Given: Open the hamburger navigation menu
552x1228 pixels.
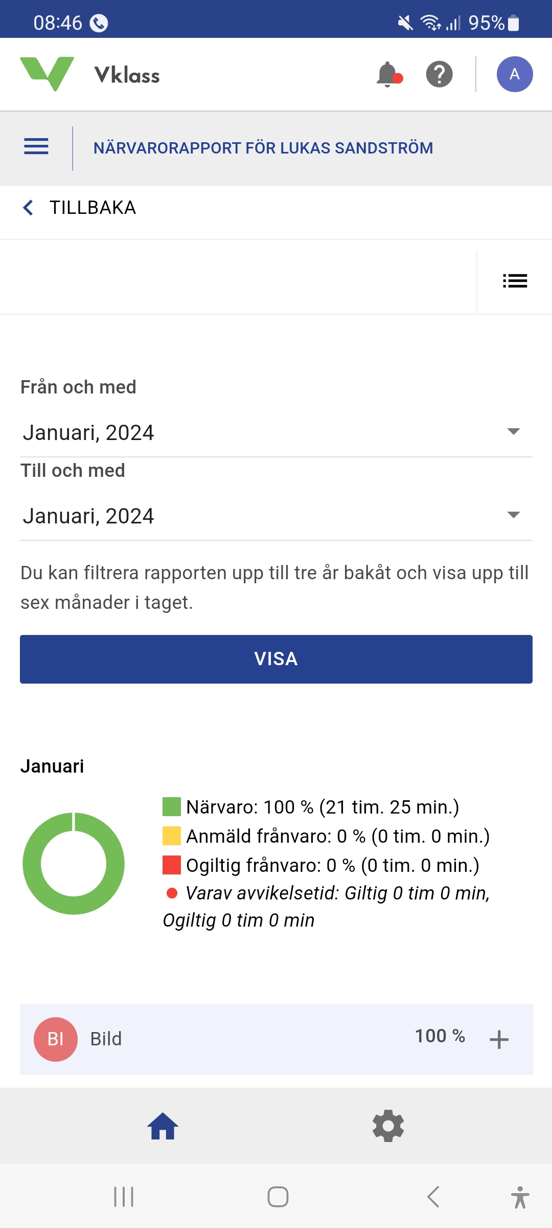Looking at the screenshot, I should pos(36,147).
